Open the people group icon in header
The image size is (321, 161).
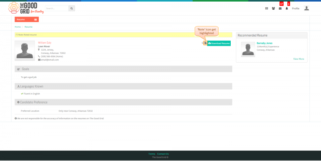(x=273, y=8)
